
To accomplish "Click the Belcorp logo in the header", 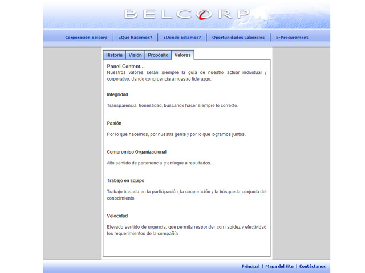I will pyautogui.click(x=186, y=14).
